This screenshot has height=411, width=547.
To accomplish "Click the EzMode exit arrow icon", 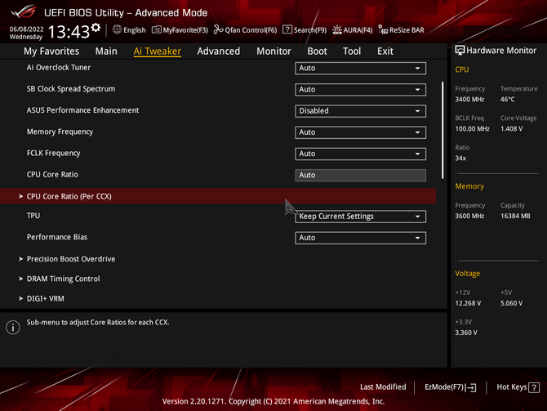I will pos(470,387).
